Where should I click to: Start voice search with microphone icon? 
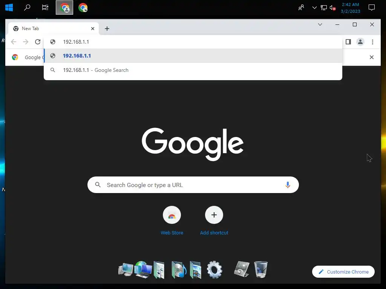[288, 185]
